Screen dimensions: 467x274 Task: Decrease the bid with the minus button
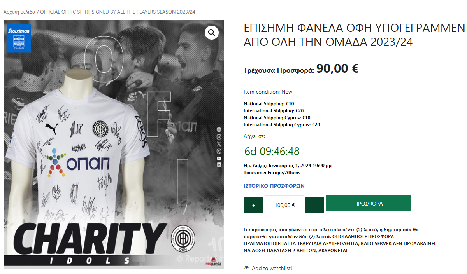pyautogui.click(x=315, y=205)
